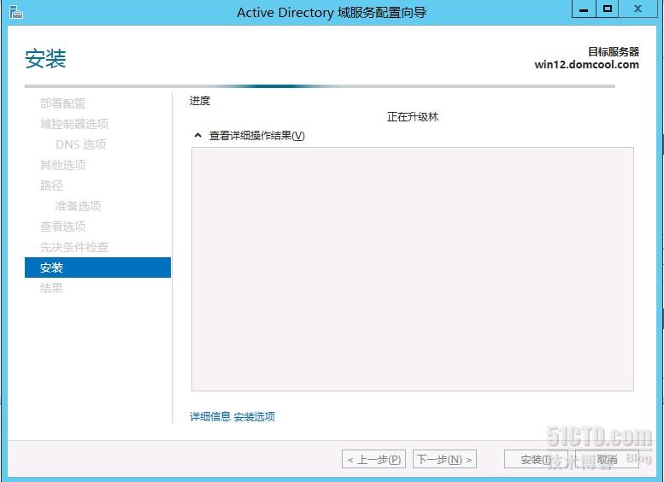
Task: Select 结果 in the sidebar
Action: (x=51, y=288)
